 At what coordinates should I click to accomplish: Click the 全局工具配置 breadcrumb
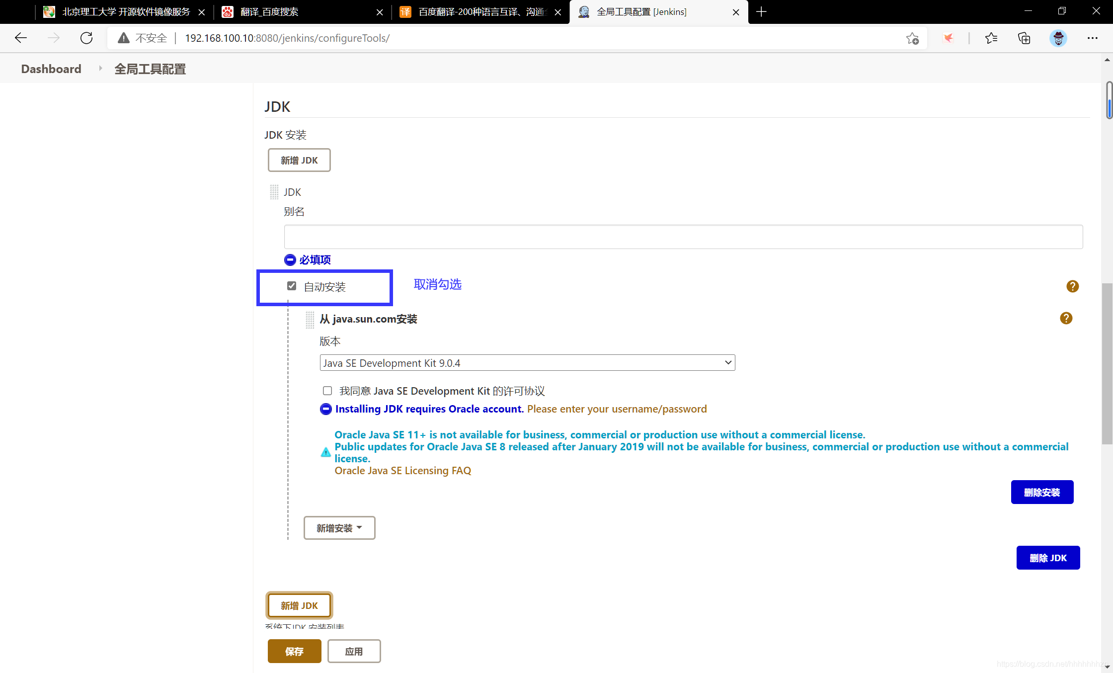(150, 69)
